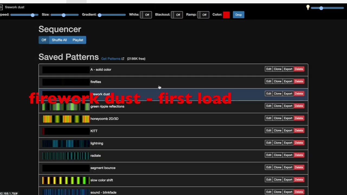The image size is (347, 195).
Task: Delete the lightning pattern
Action: pos(299,143)
